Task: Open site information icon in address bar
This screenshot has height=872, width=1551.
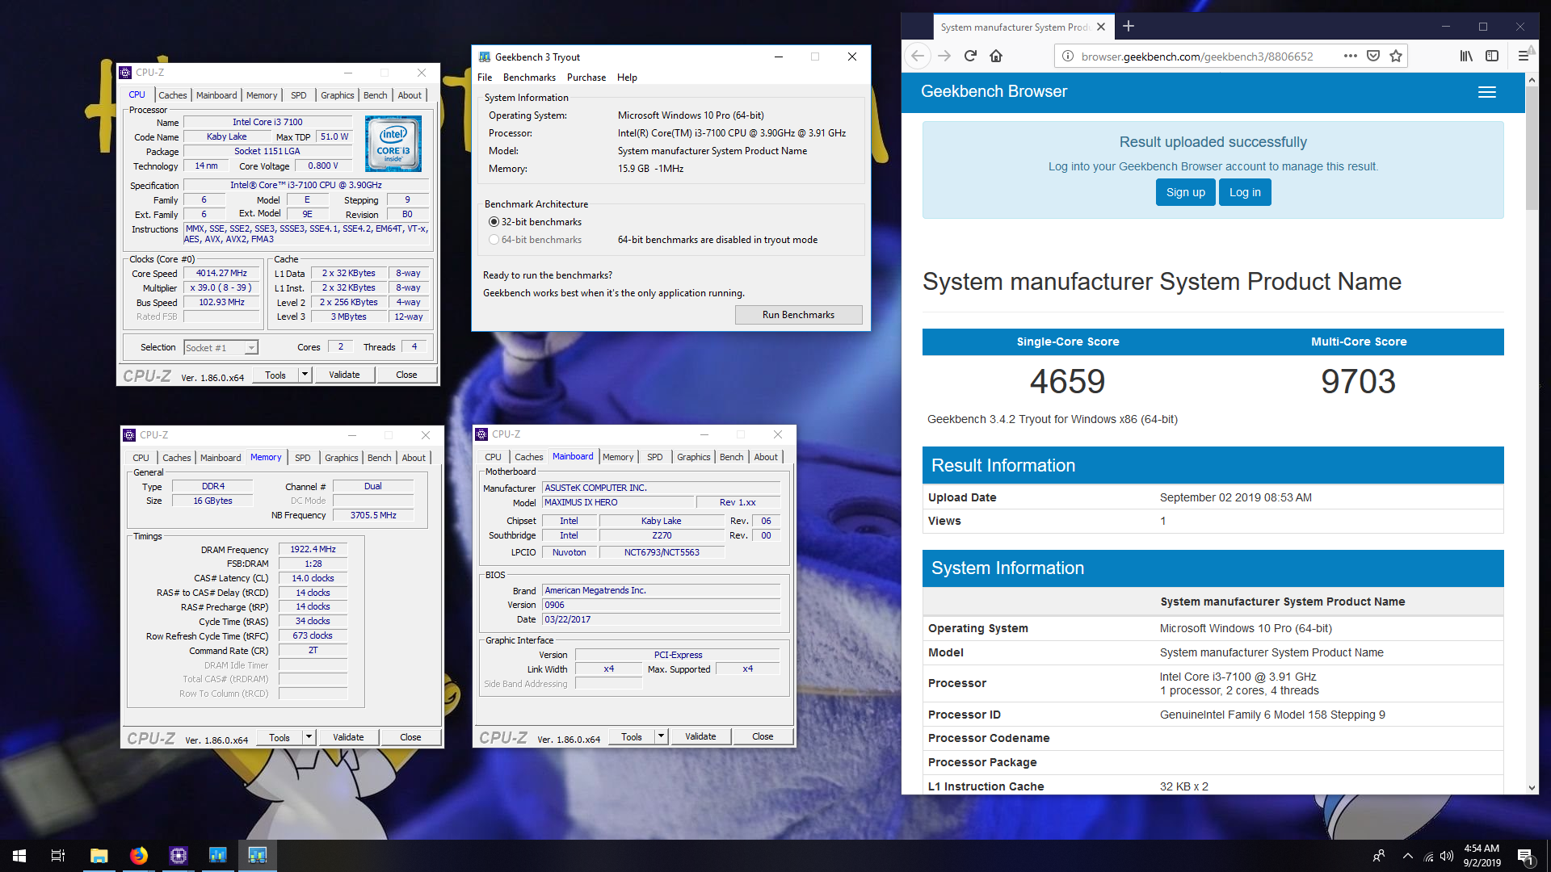Action: 1067,56
